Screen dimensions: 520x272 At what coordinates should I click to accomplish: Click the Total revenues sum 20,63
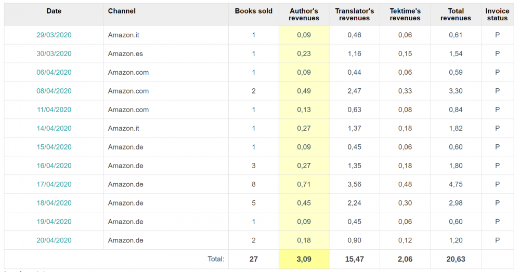(456, 259)
